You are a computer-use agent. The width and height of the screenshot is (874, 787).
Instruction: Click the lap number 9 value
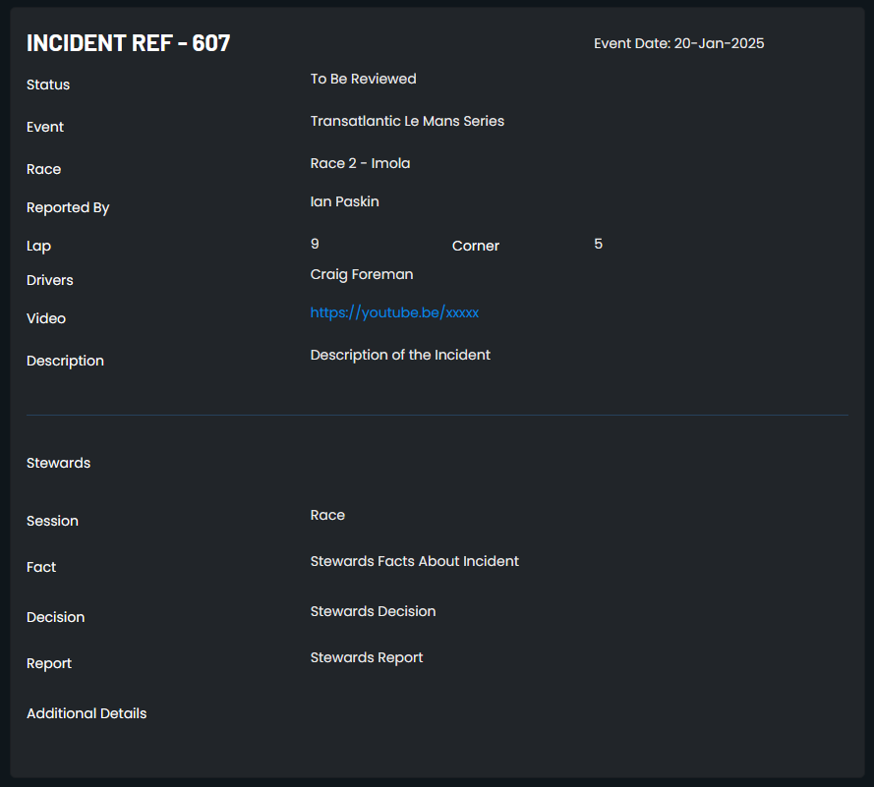point(315,244)
